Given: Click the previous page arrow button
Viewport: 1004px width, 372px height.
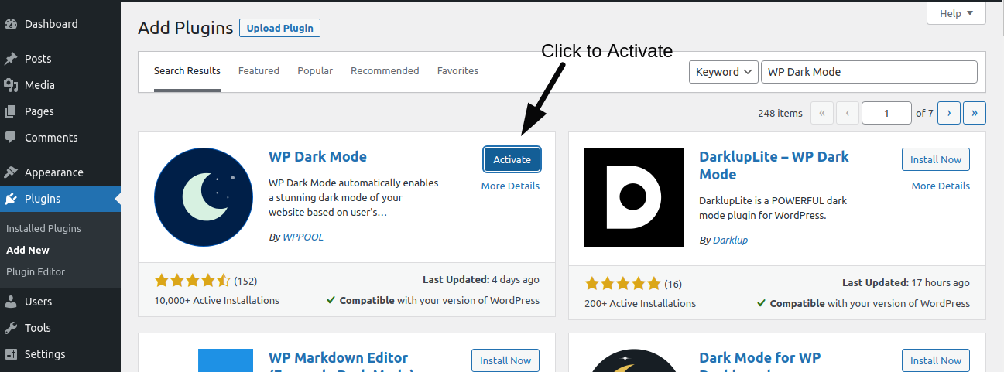Looking at the screenshot, I should 848,113.
